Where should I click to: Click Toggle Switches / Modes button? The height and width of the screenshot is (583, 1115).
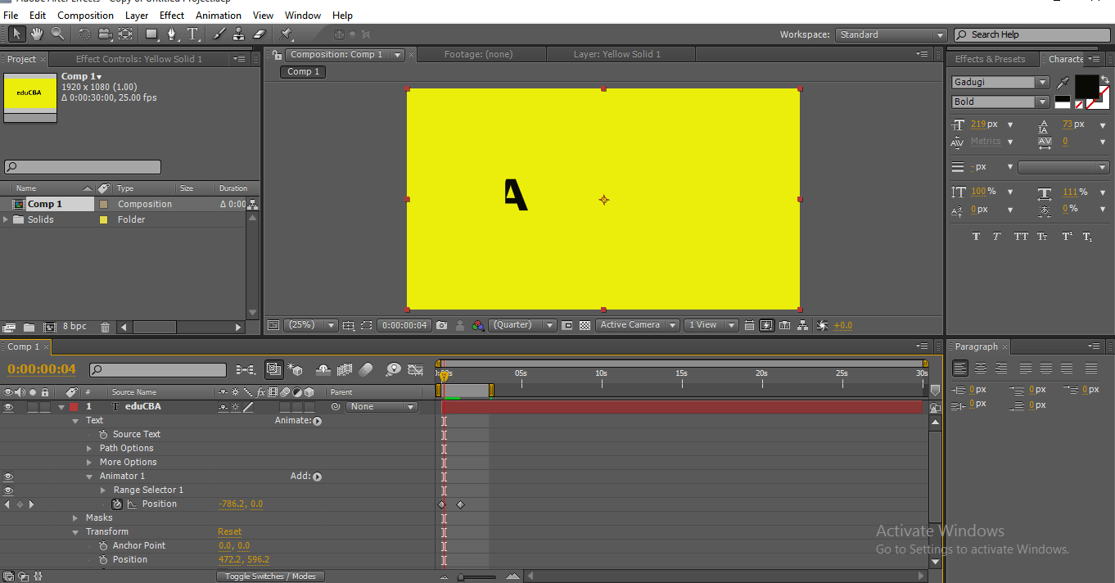point(270,576)
